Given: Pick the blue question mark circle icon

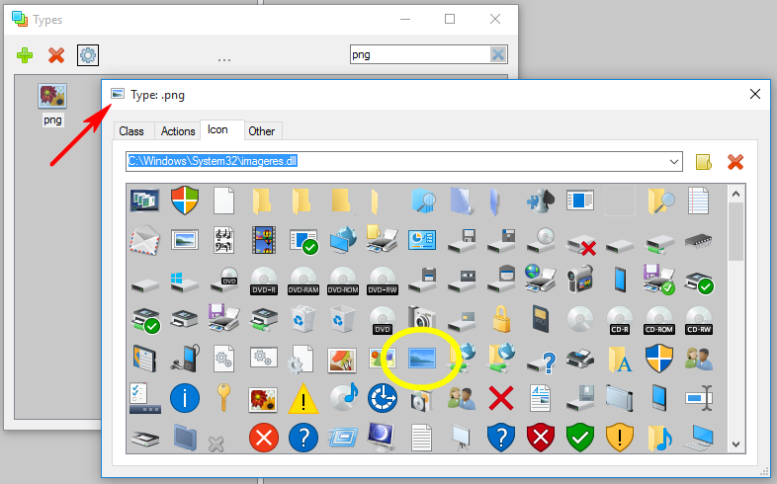Looking at the screenshot, I should coord(303,438).
